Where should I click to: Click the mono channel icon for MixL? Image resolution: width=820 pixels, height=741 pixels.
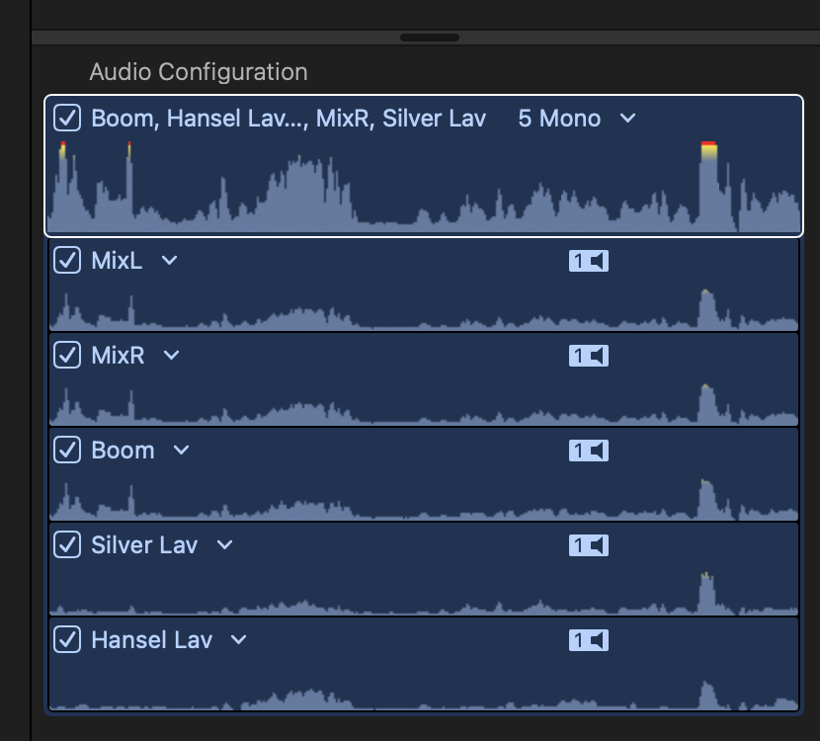pos(588,261)
